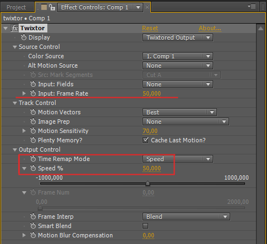This screenshot has width=267, height=244.
Task: Close the Effect Controls panel tab
Action: (147, 7)
